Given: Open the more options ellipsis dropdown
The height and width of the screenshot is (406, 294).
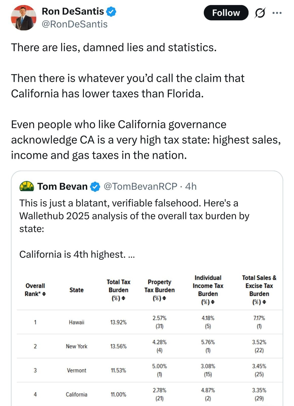Looking at the screenshot, I should point(277,12).
